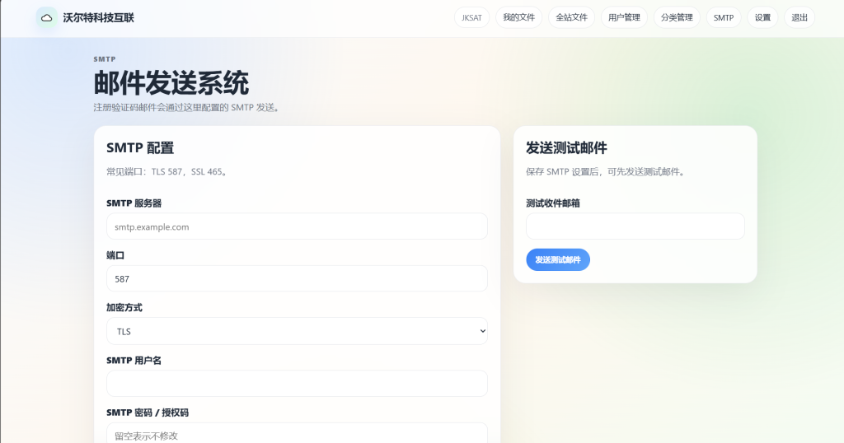
Task: Focus the 测试收件邮箱 input
Action: (635, 226)
